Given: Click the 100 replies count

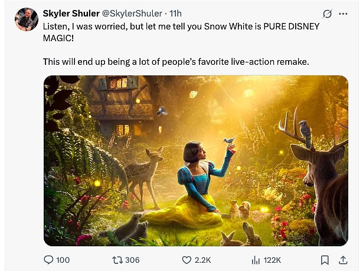Looking at the screenshot, I should tap(63, 260).
